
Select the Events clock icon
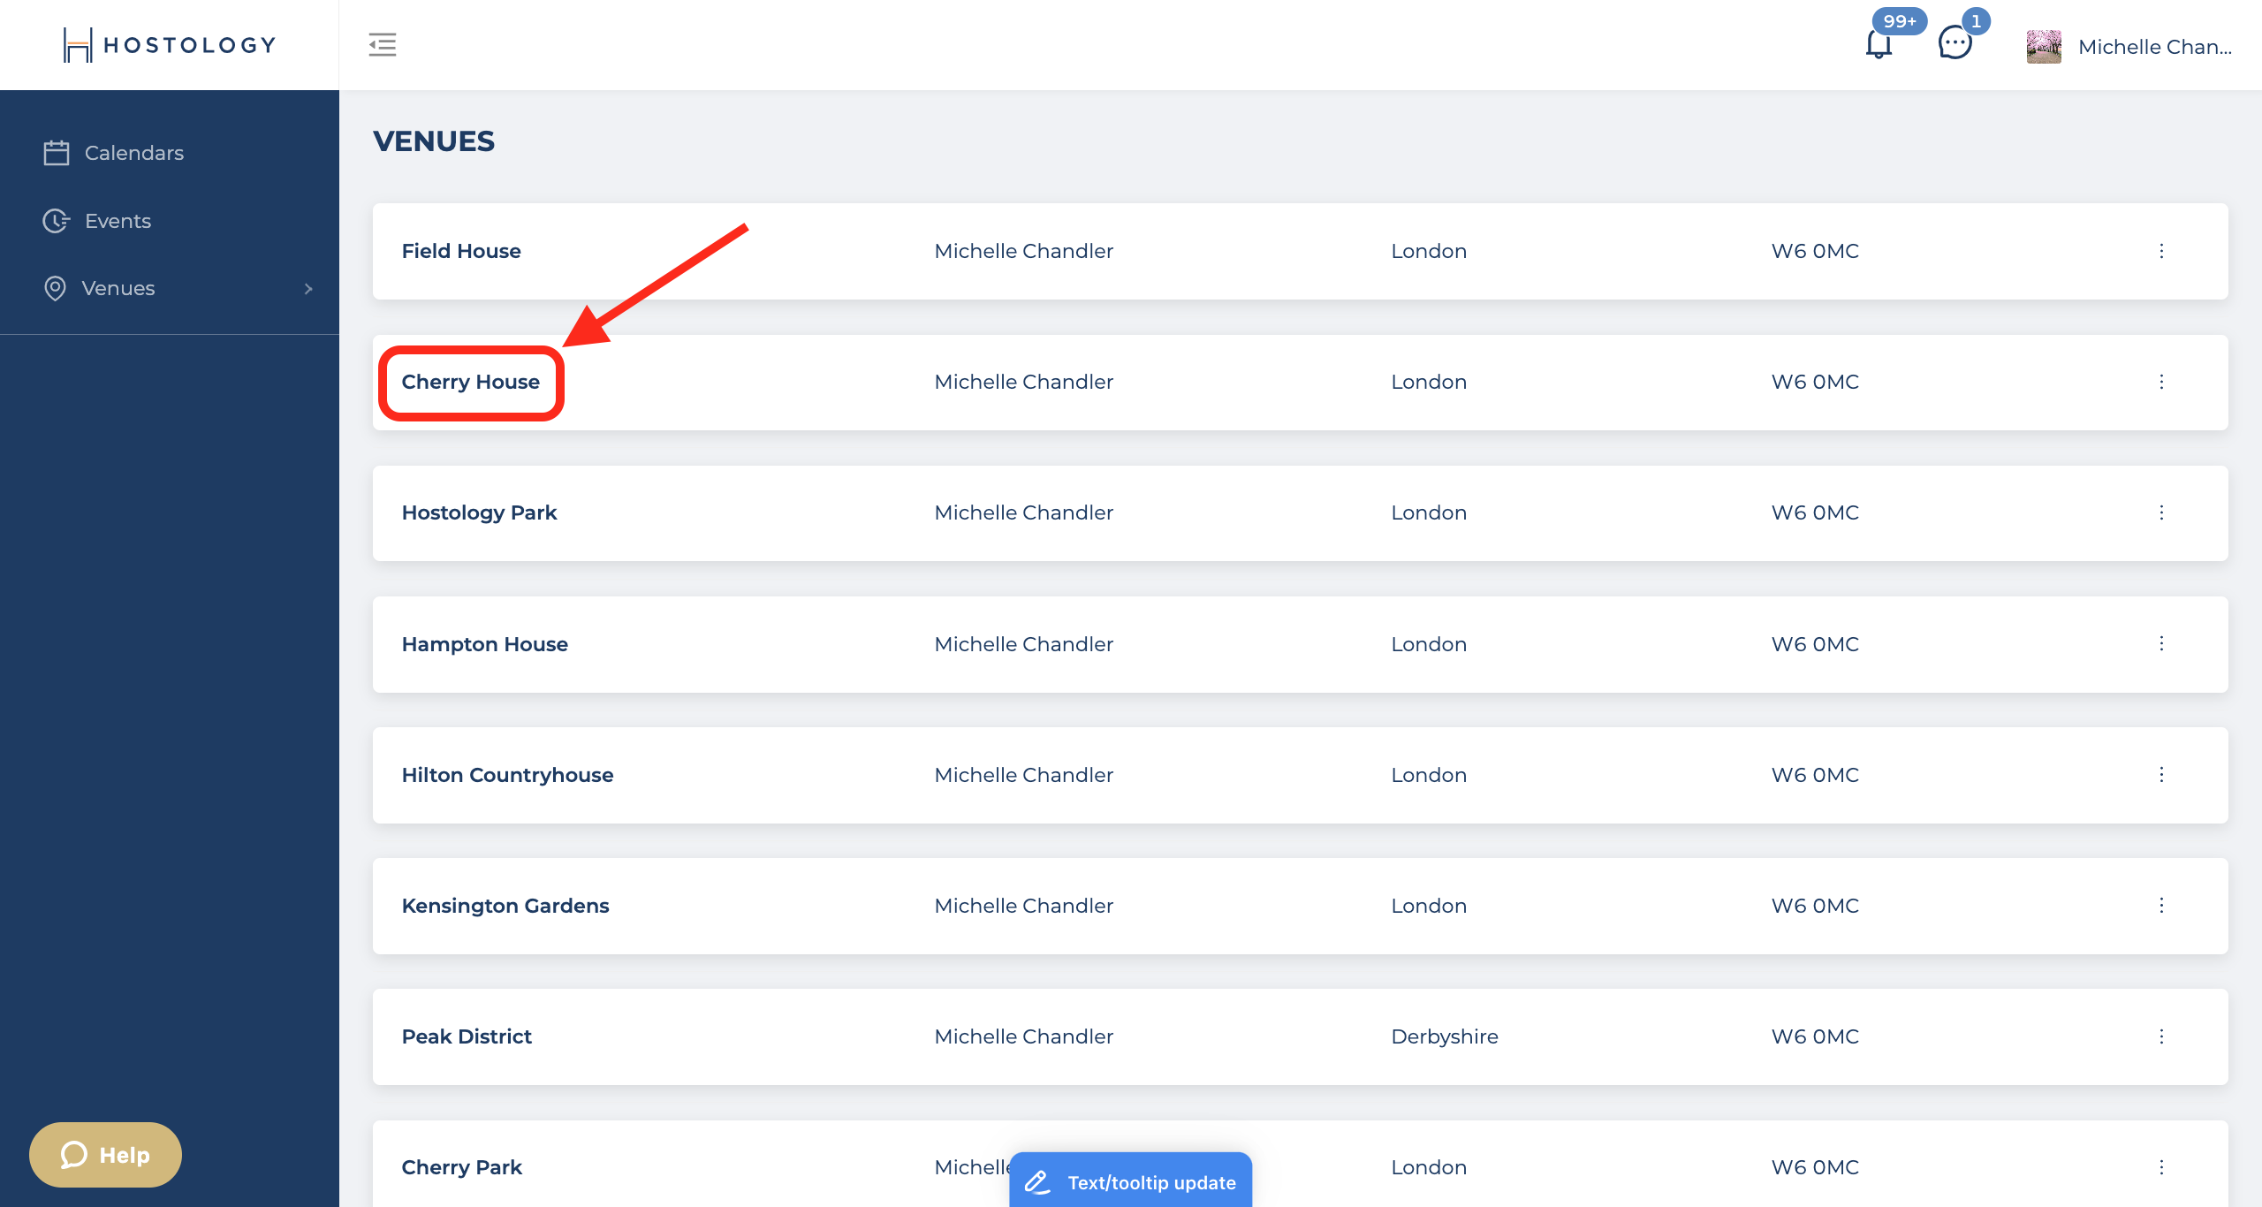tap(56, 221)
